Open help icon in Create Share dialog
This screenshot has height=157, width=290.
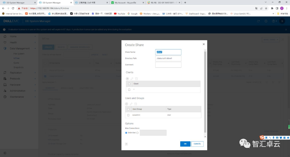coord(126,144)
